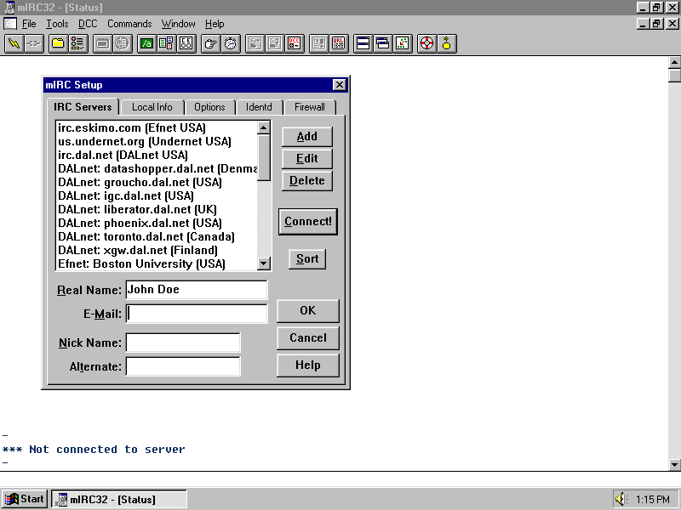Click the Edit server button
This screenshot has width=681, height=510.
[307, 159]
